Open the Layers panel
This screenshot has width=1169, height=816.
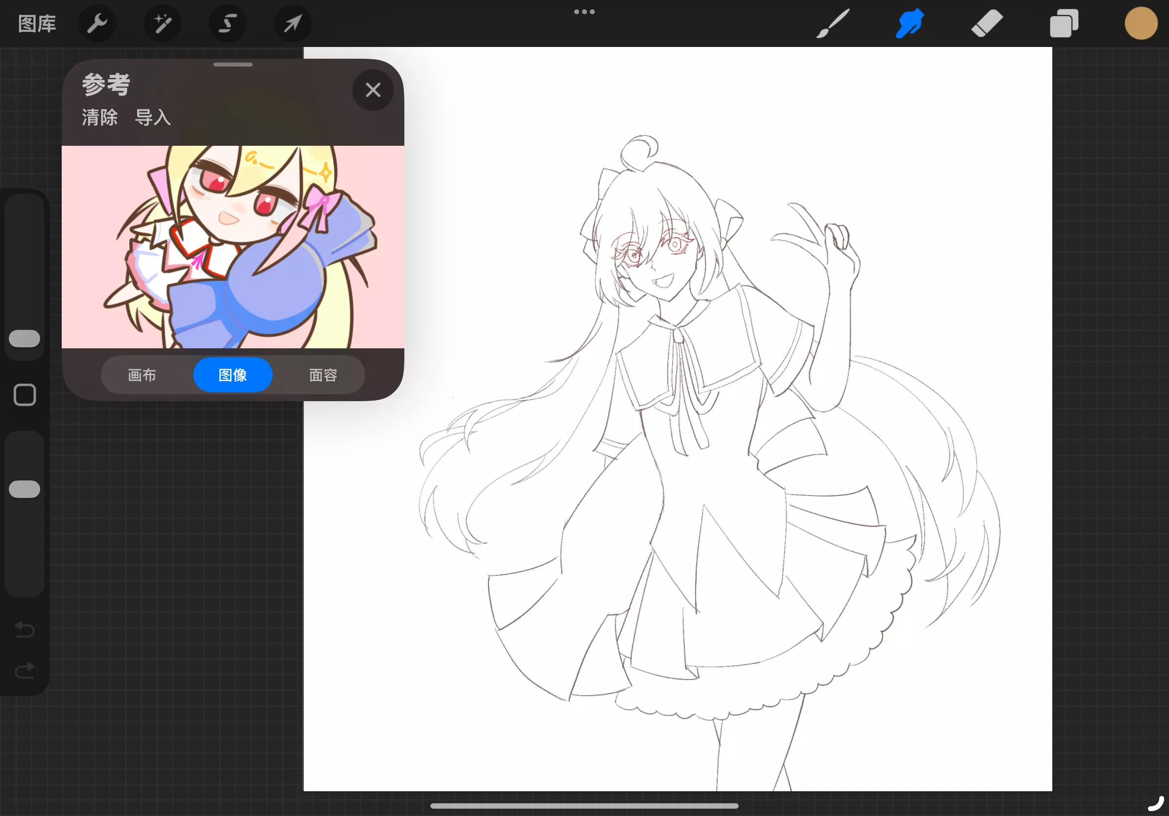pyautogui.click(x=1064, y=23)
